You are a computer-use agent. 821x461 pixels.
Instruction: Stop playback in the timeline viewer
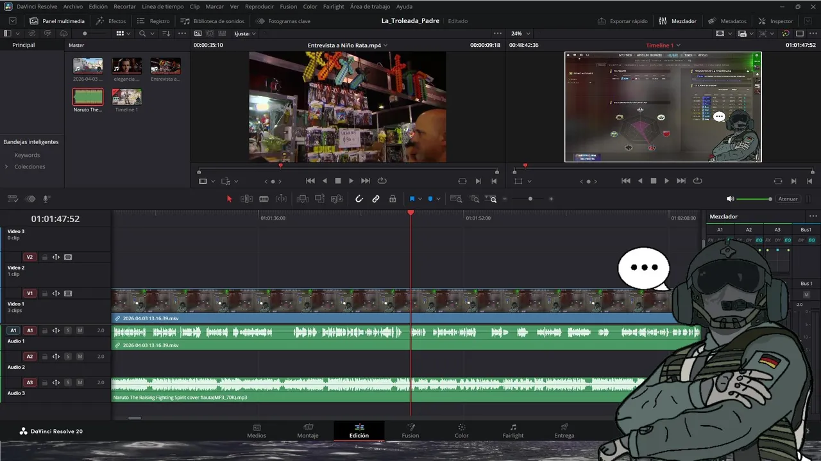[x=653, y=181]
